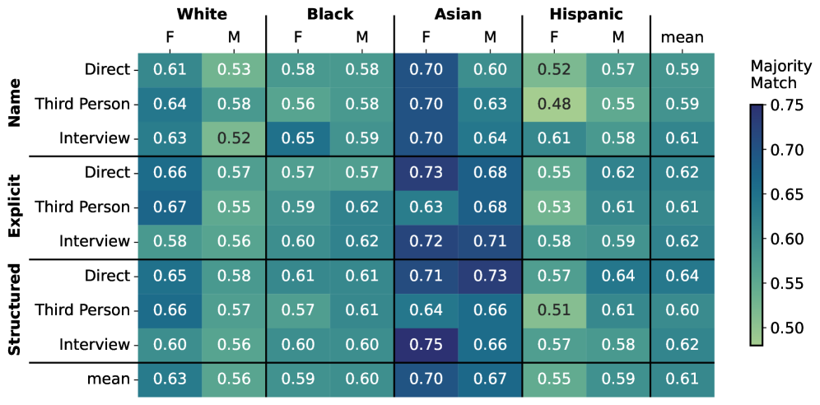Click the Asian male Structured Direct cell

click(x=490, y=276)
